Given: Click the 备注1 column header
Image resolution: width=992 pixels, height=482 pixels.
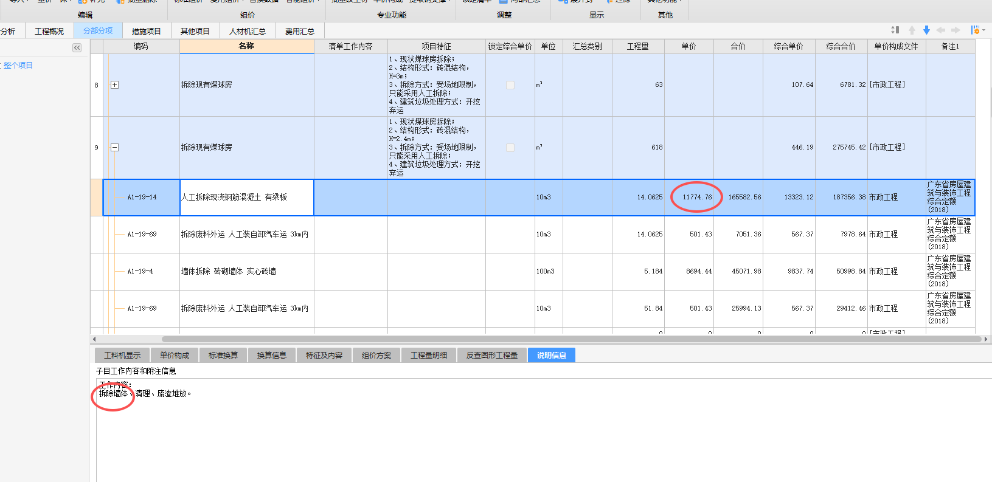Looking at the screenshot, I should tap(950, 46).
